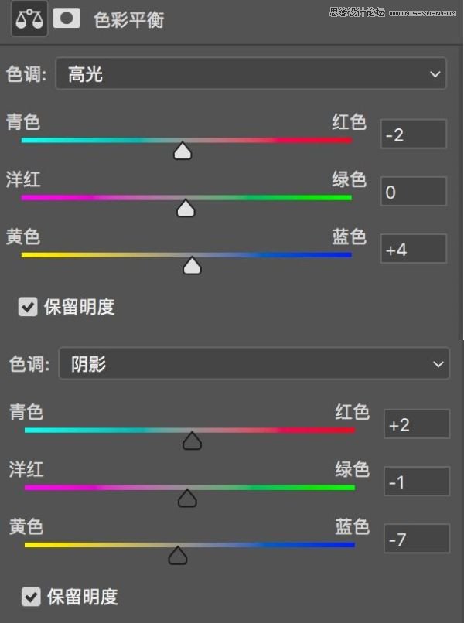
Task: Click the shadows cyan-red slider handle
Action: pyautogui.click(x=192, y=441)
